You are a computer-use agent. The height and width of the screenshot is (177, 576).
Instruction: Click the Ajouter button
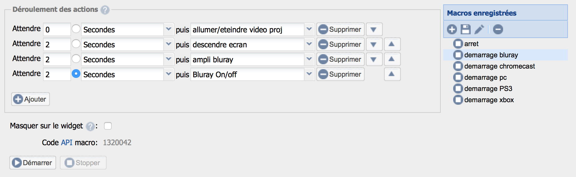point(31,99)
